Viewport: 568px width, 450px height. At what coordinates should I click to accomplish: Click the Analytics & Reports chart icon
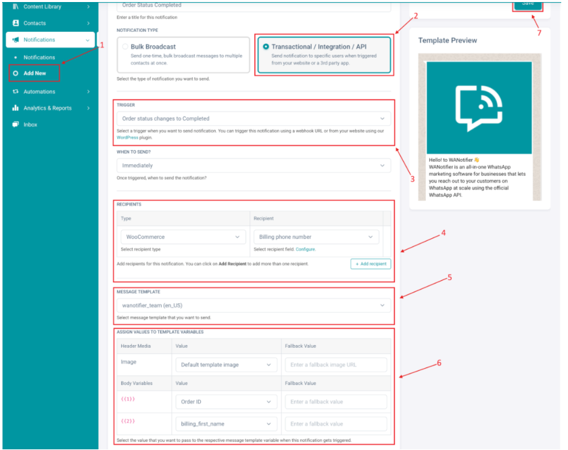click(16, 108)
